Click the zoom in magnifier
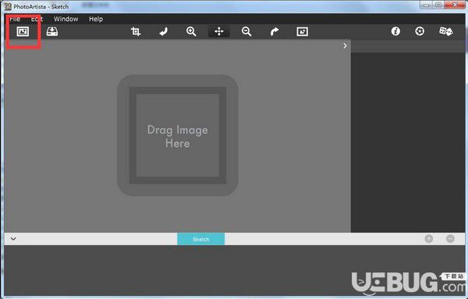The image size is (468, 299). 191,31
